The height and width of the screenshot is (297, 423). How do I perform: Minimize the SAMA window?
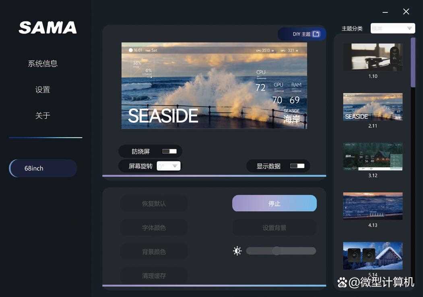pos(385,12)
